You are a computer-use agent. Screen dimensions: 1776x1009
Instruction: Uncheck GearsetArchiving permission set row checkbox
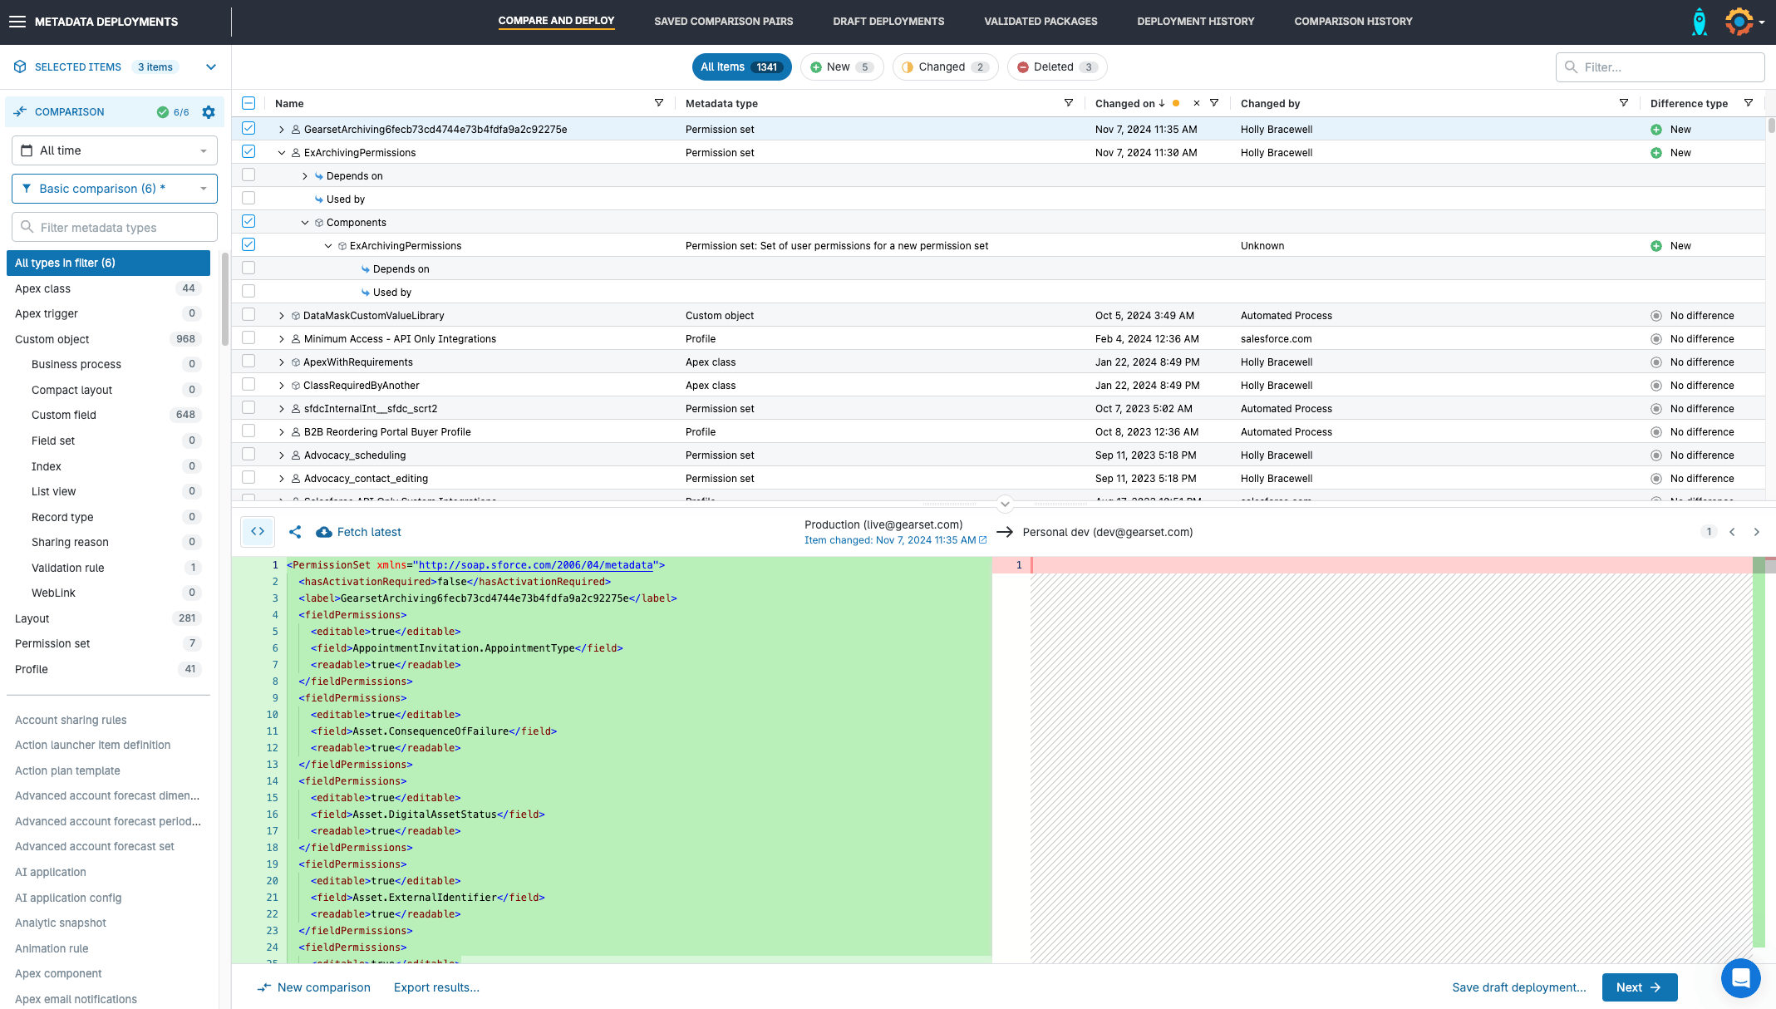coord(248,129)
